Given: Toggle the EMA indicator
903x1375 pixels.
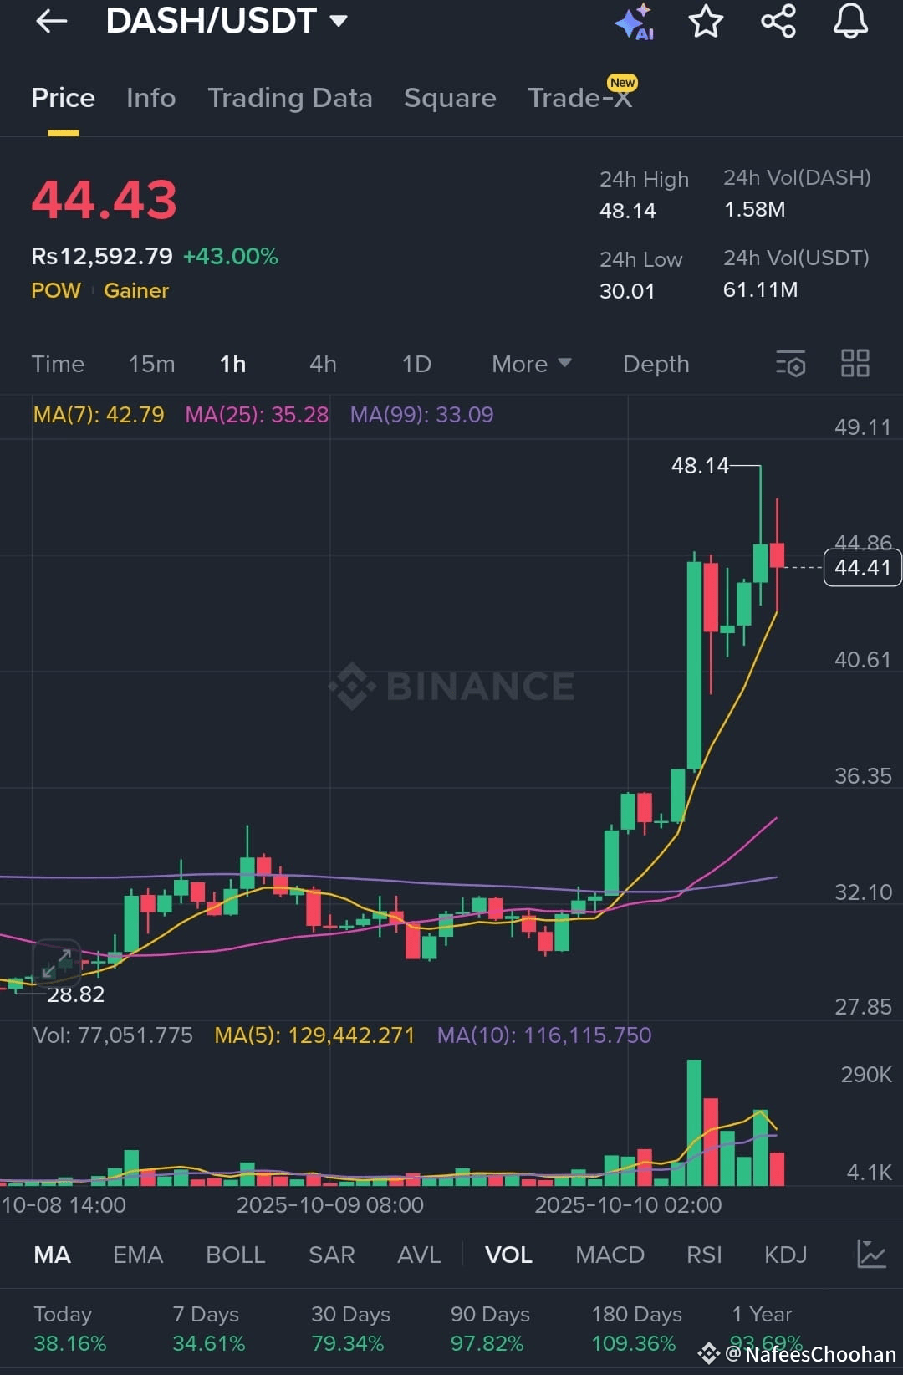Looking at the screenshot, I should pyautogui.click(x=138, y=1255).
